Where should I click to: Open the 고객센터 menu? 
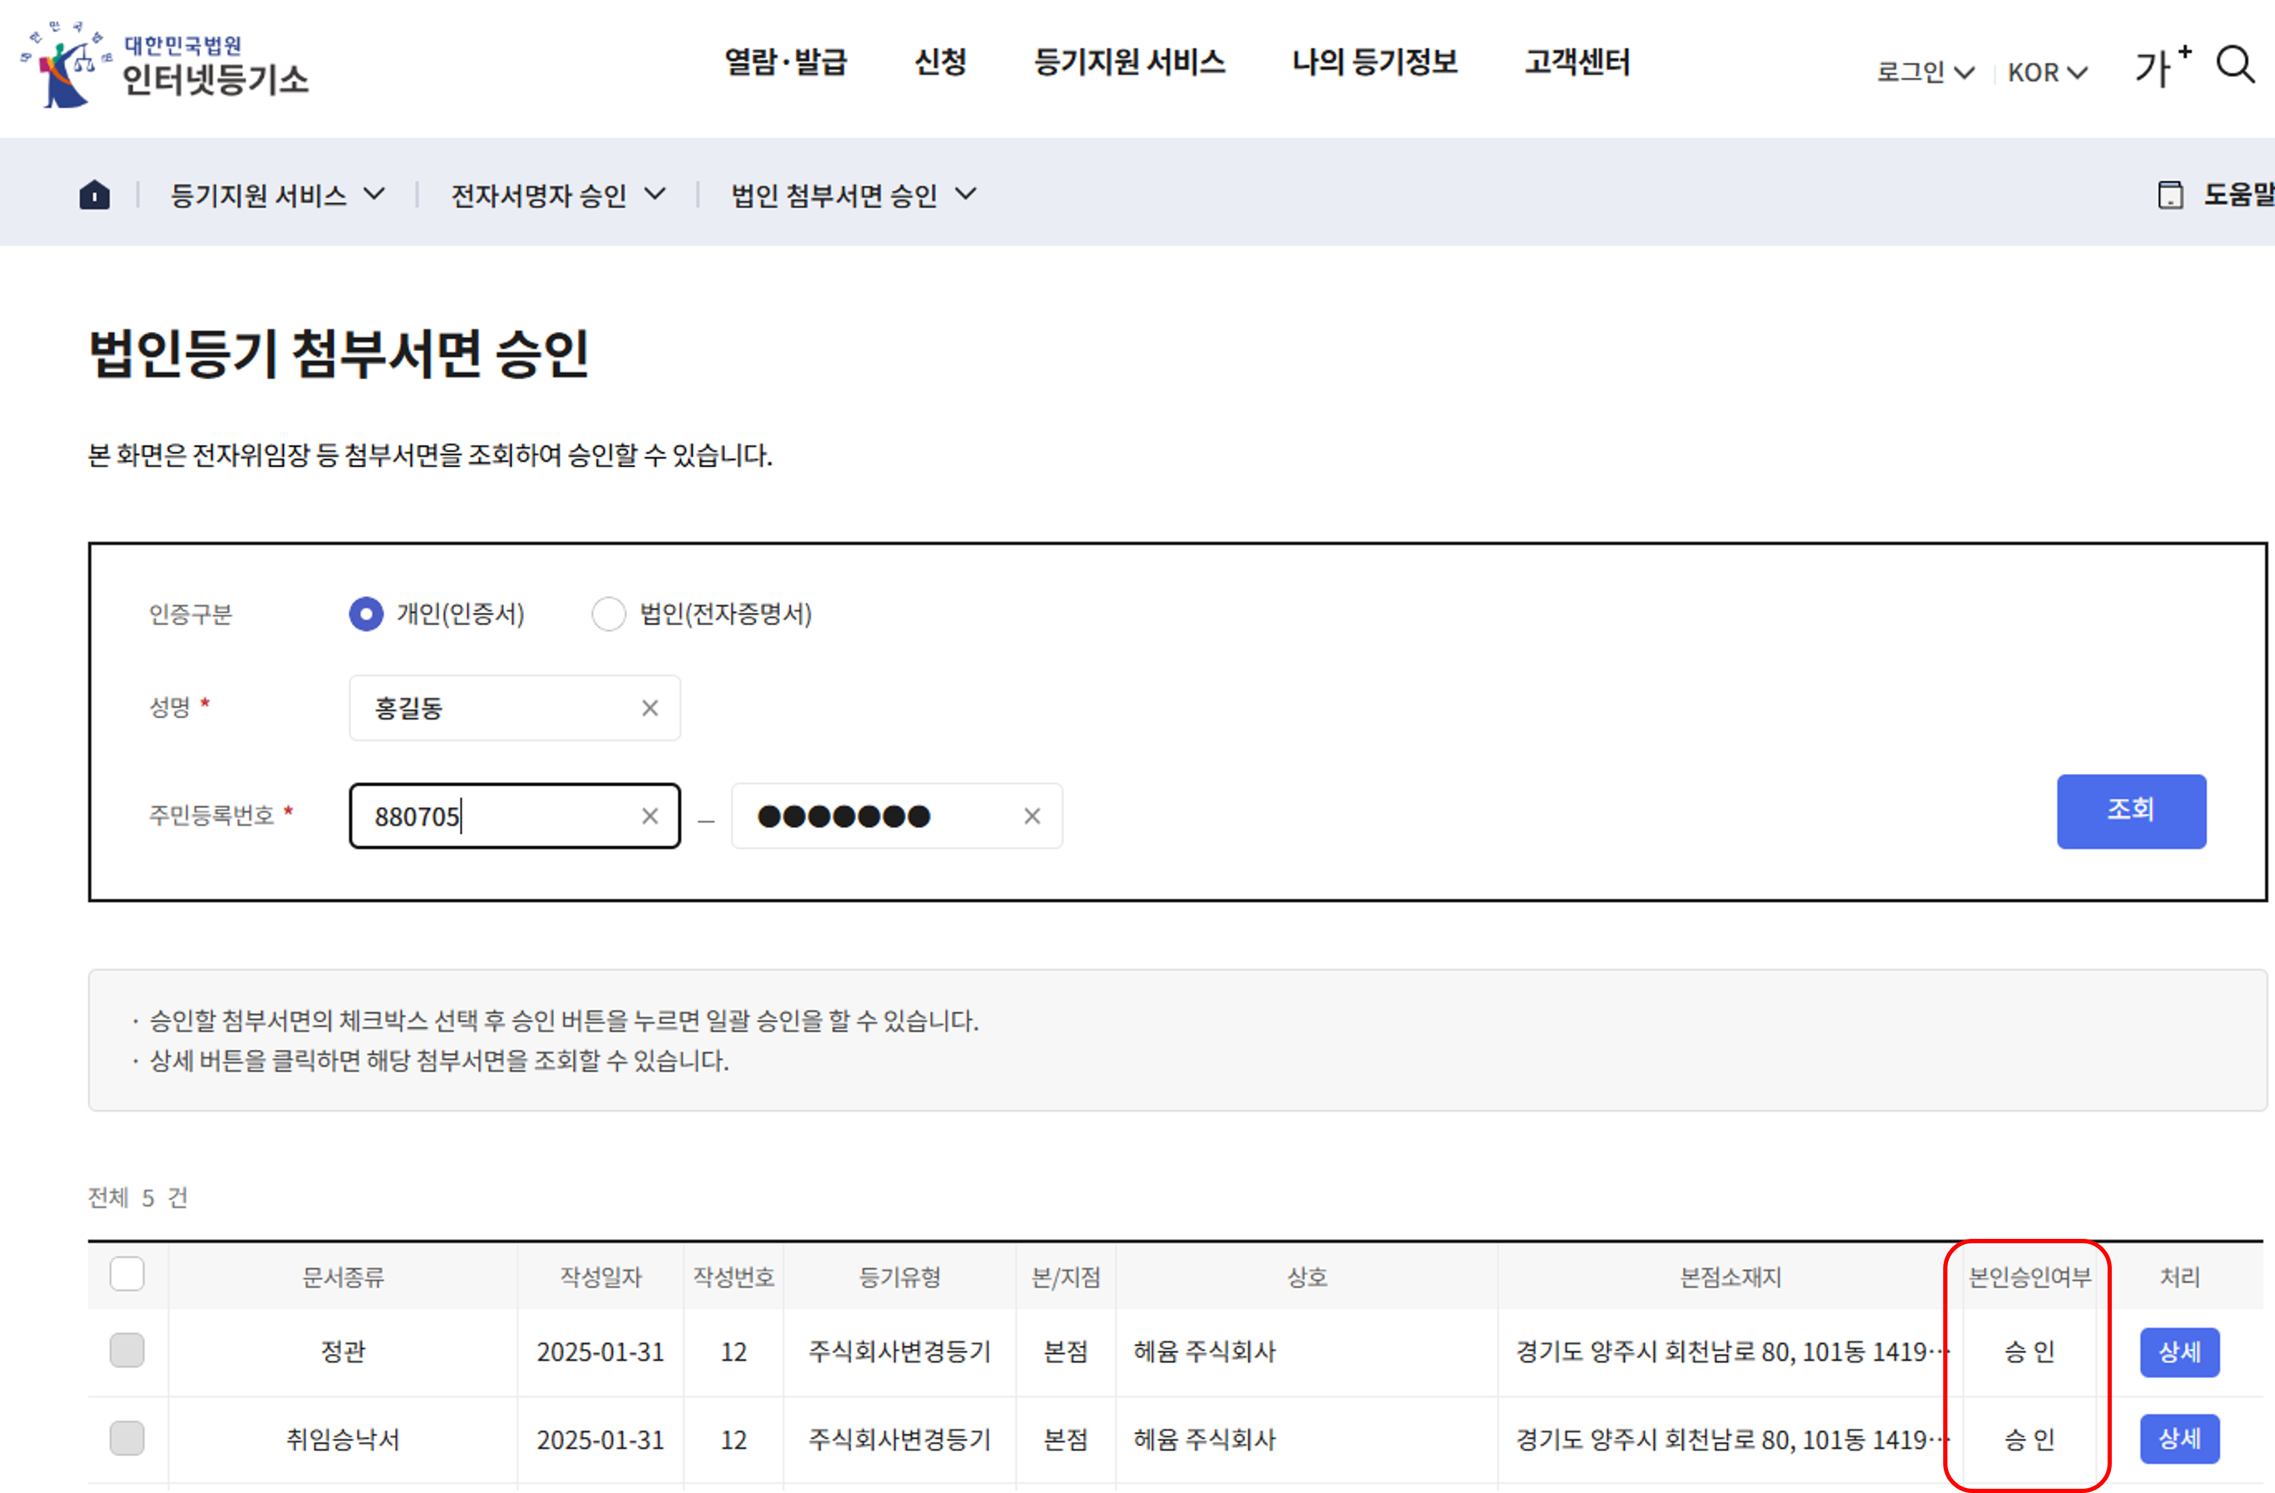[1577, 62]
